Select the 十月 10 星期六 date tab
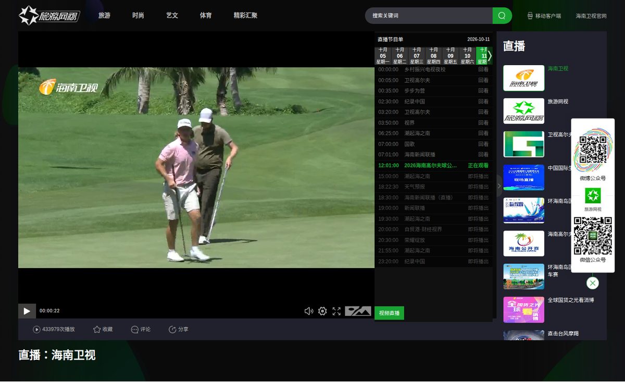This screenshot has width=625, height=391. pos(467,56)
